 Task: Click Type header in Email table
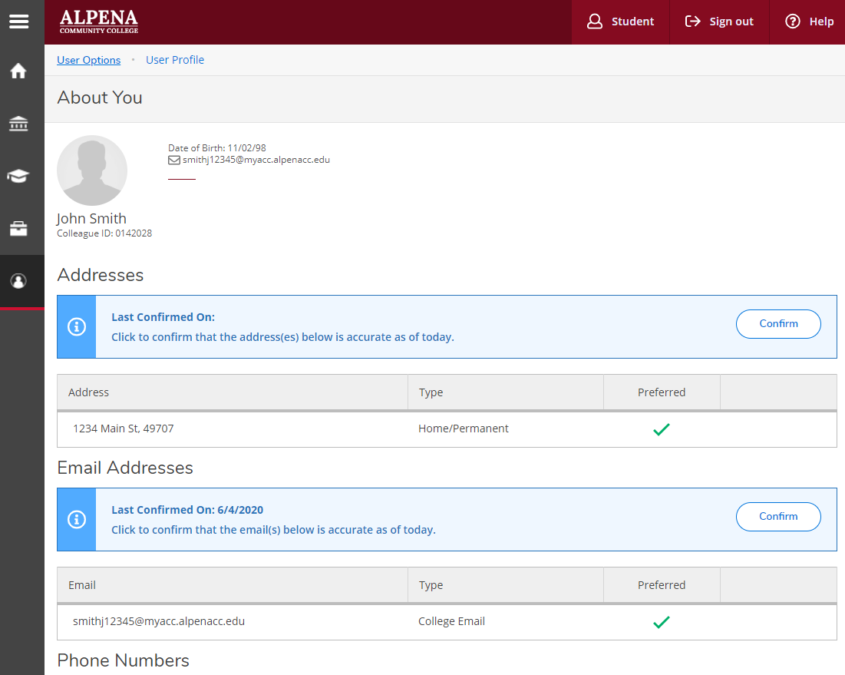[506, 585]
